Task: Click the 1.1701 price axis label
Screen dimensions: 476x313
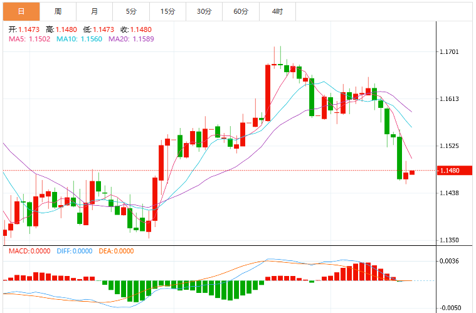Action: click(449, 51)
